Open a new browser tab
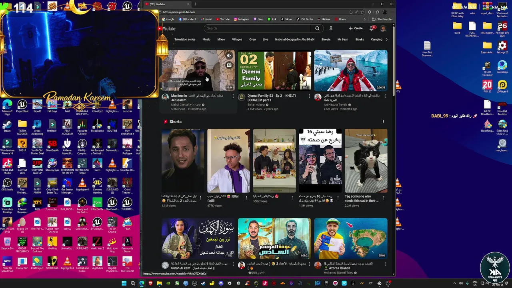The height and width of the screenshot is (288, 512). (196, 4)
